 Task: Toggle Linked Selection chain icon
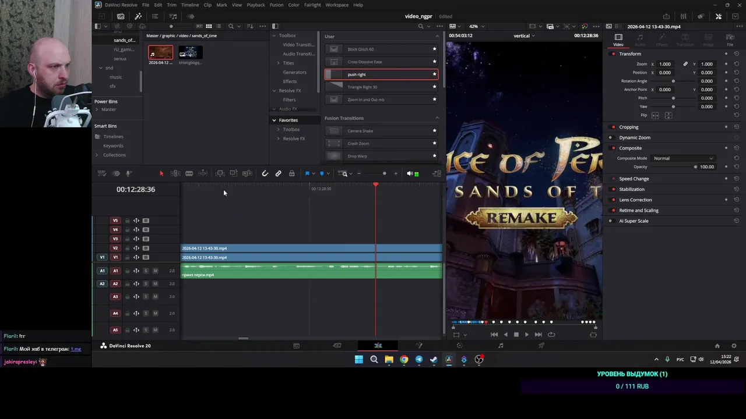[278, 173]
